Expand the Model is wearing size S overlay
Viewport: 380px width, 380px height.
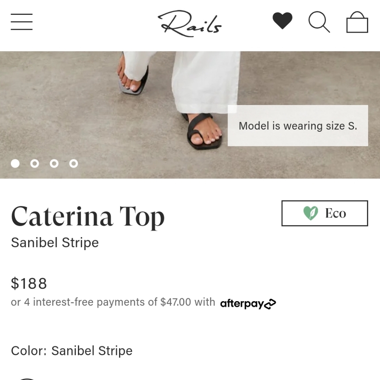click(x=298, y=126)
